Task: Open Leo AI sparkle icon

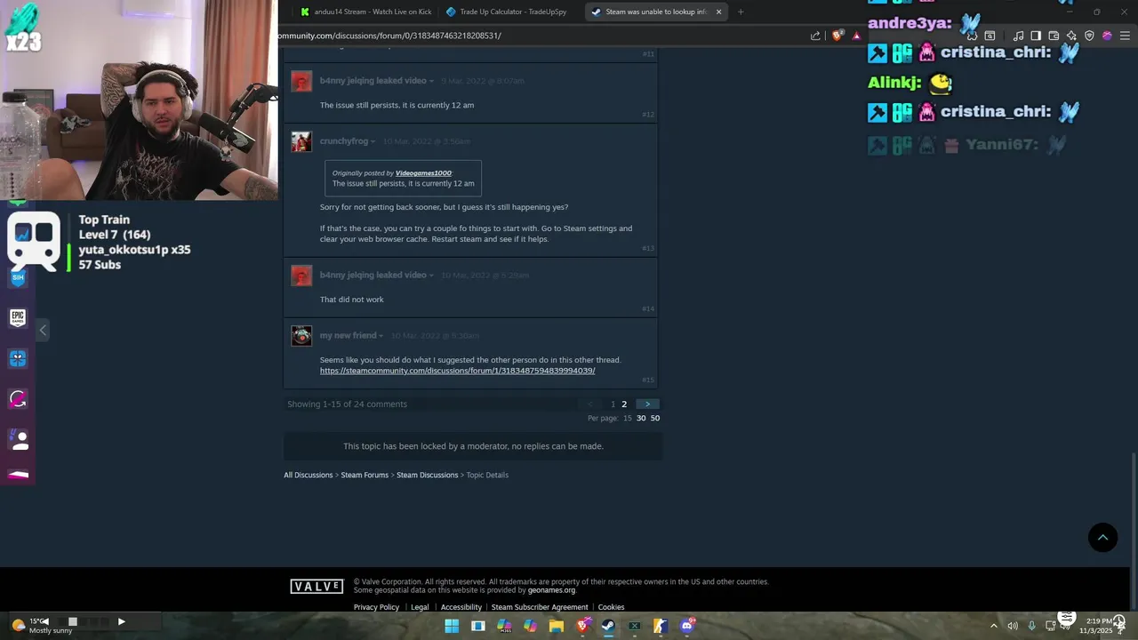Action: point(1071,36)
